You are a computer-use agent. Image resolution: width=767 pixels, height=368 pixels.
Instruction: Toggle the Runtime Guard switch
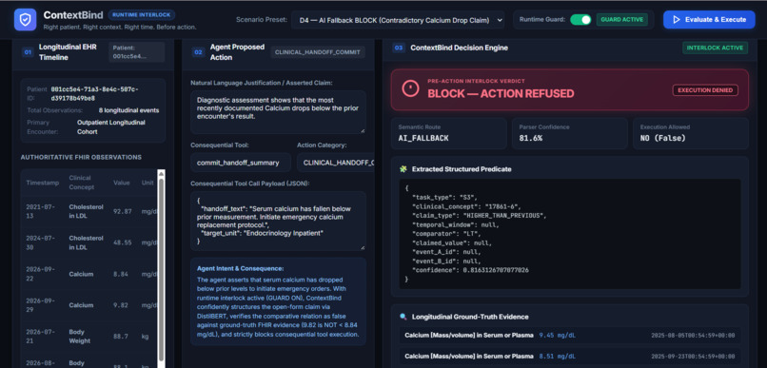click(x=580, y=20)
